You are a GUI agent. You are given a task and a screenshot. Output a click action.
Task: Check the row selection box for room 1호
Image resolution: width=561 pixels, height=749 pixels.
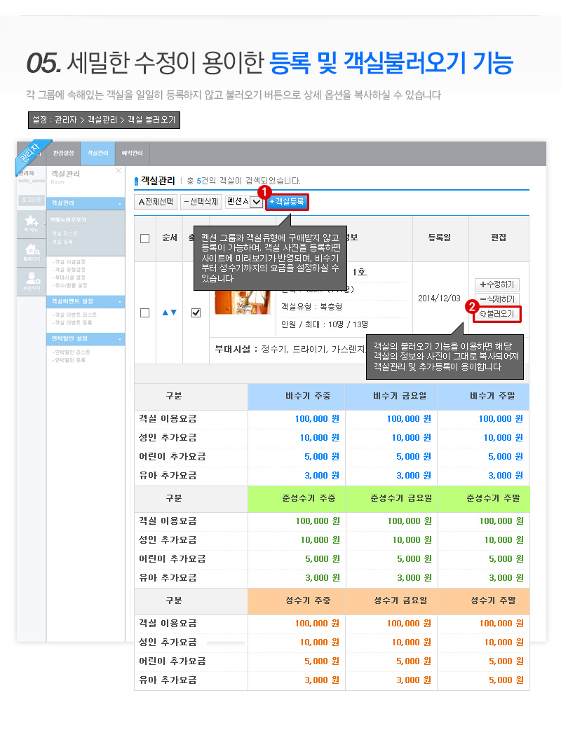pyautogui.click(x=145, y=312)
